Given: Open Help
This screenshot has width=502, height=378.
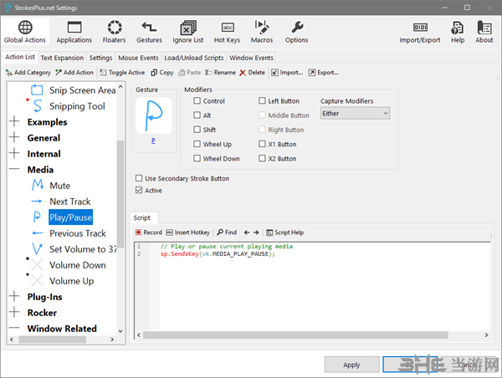Looking at the screenshot, I should coord(458,32).
